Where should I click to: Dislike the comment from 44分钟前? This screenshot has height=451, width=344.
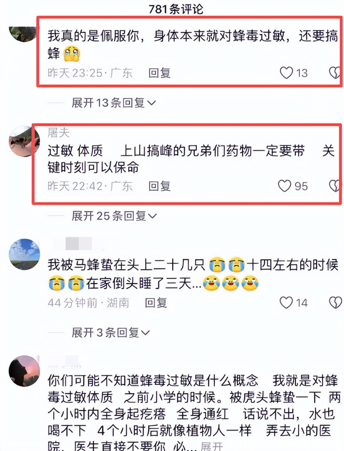[336, 302]
